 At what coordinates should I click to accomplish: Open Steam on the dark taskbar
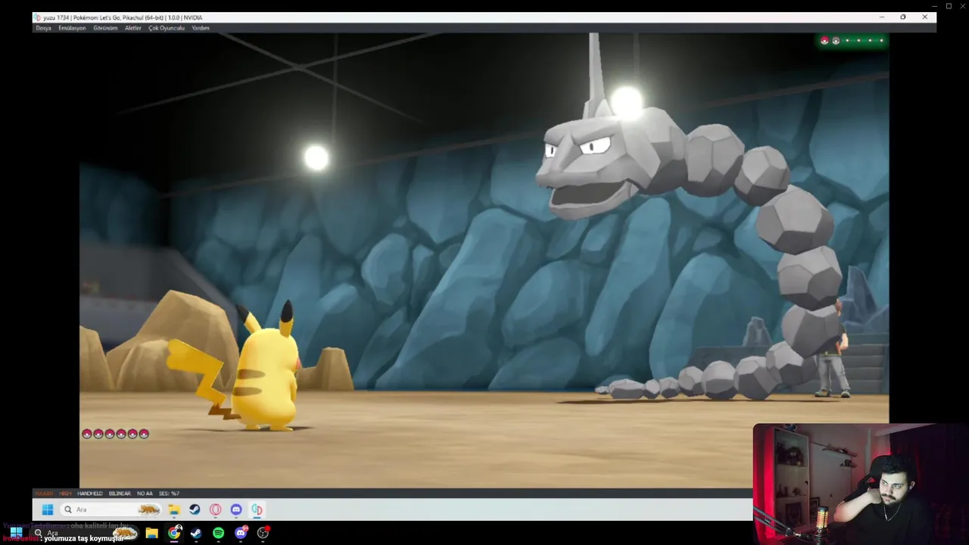pyautogui.click(x=196, y=533)
